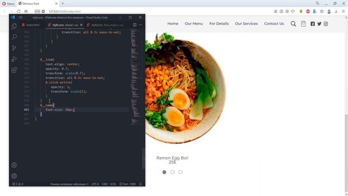Show the errors and warnings count
The width and height of the screenshot is (348, 196).
point(18,184)
